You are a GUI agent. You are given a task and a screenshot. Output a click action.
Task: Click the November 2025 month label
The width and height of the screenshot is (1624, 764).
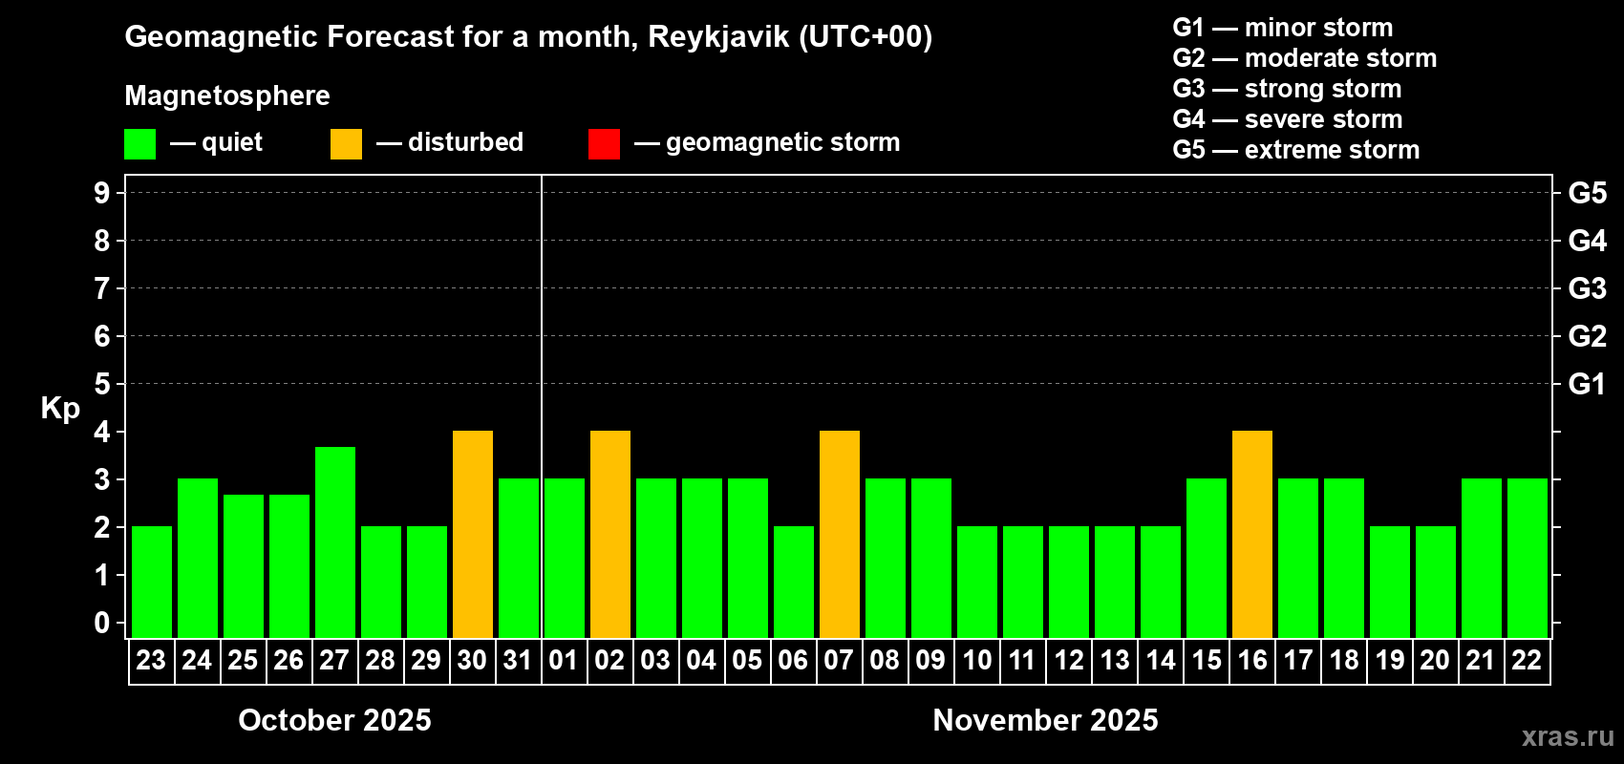pos(1045,720)
